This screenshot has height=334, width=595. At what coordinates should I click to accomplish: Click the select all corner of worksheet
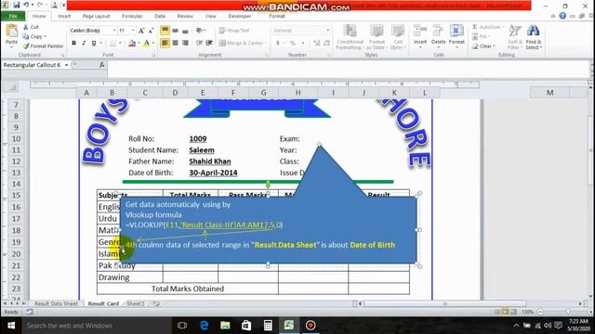12,87
